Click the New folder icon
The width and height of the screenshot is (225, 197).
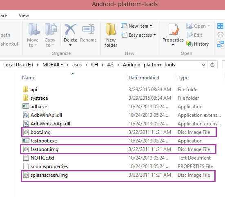point(111,29)
